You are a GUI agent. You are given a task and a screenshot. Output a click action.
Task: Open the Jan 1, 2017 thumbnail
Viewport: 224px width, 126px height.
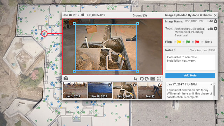coord(75,90)
